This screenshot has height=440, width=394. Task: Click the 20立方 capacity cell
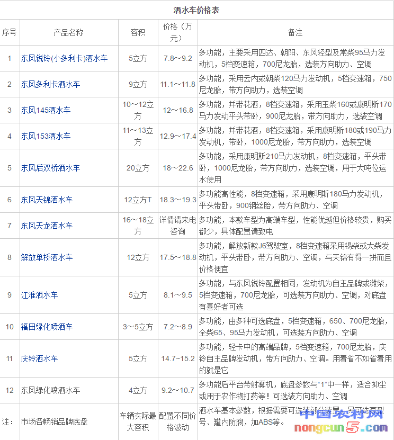138,168
